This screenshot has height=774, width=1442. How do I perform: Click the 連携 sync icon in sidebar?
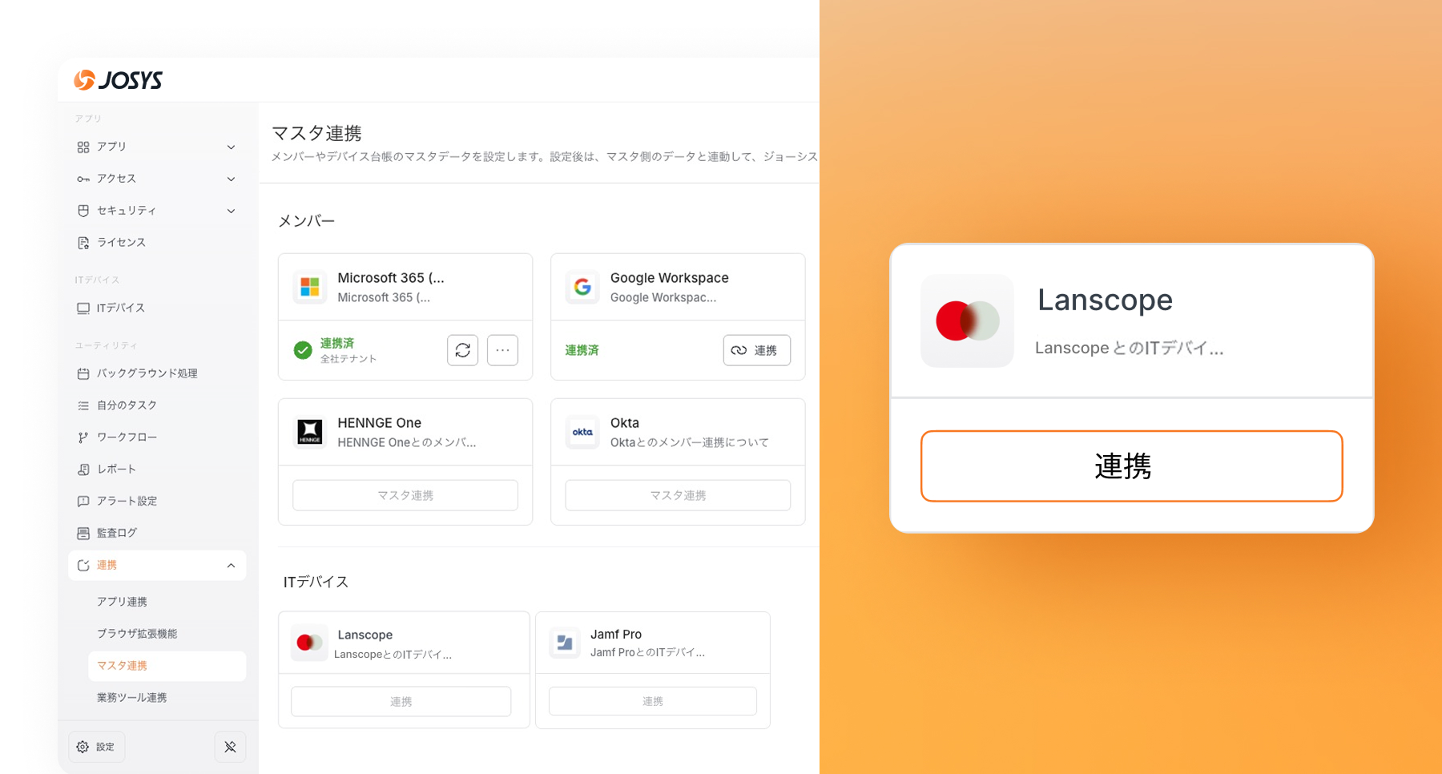[83, 566]
